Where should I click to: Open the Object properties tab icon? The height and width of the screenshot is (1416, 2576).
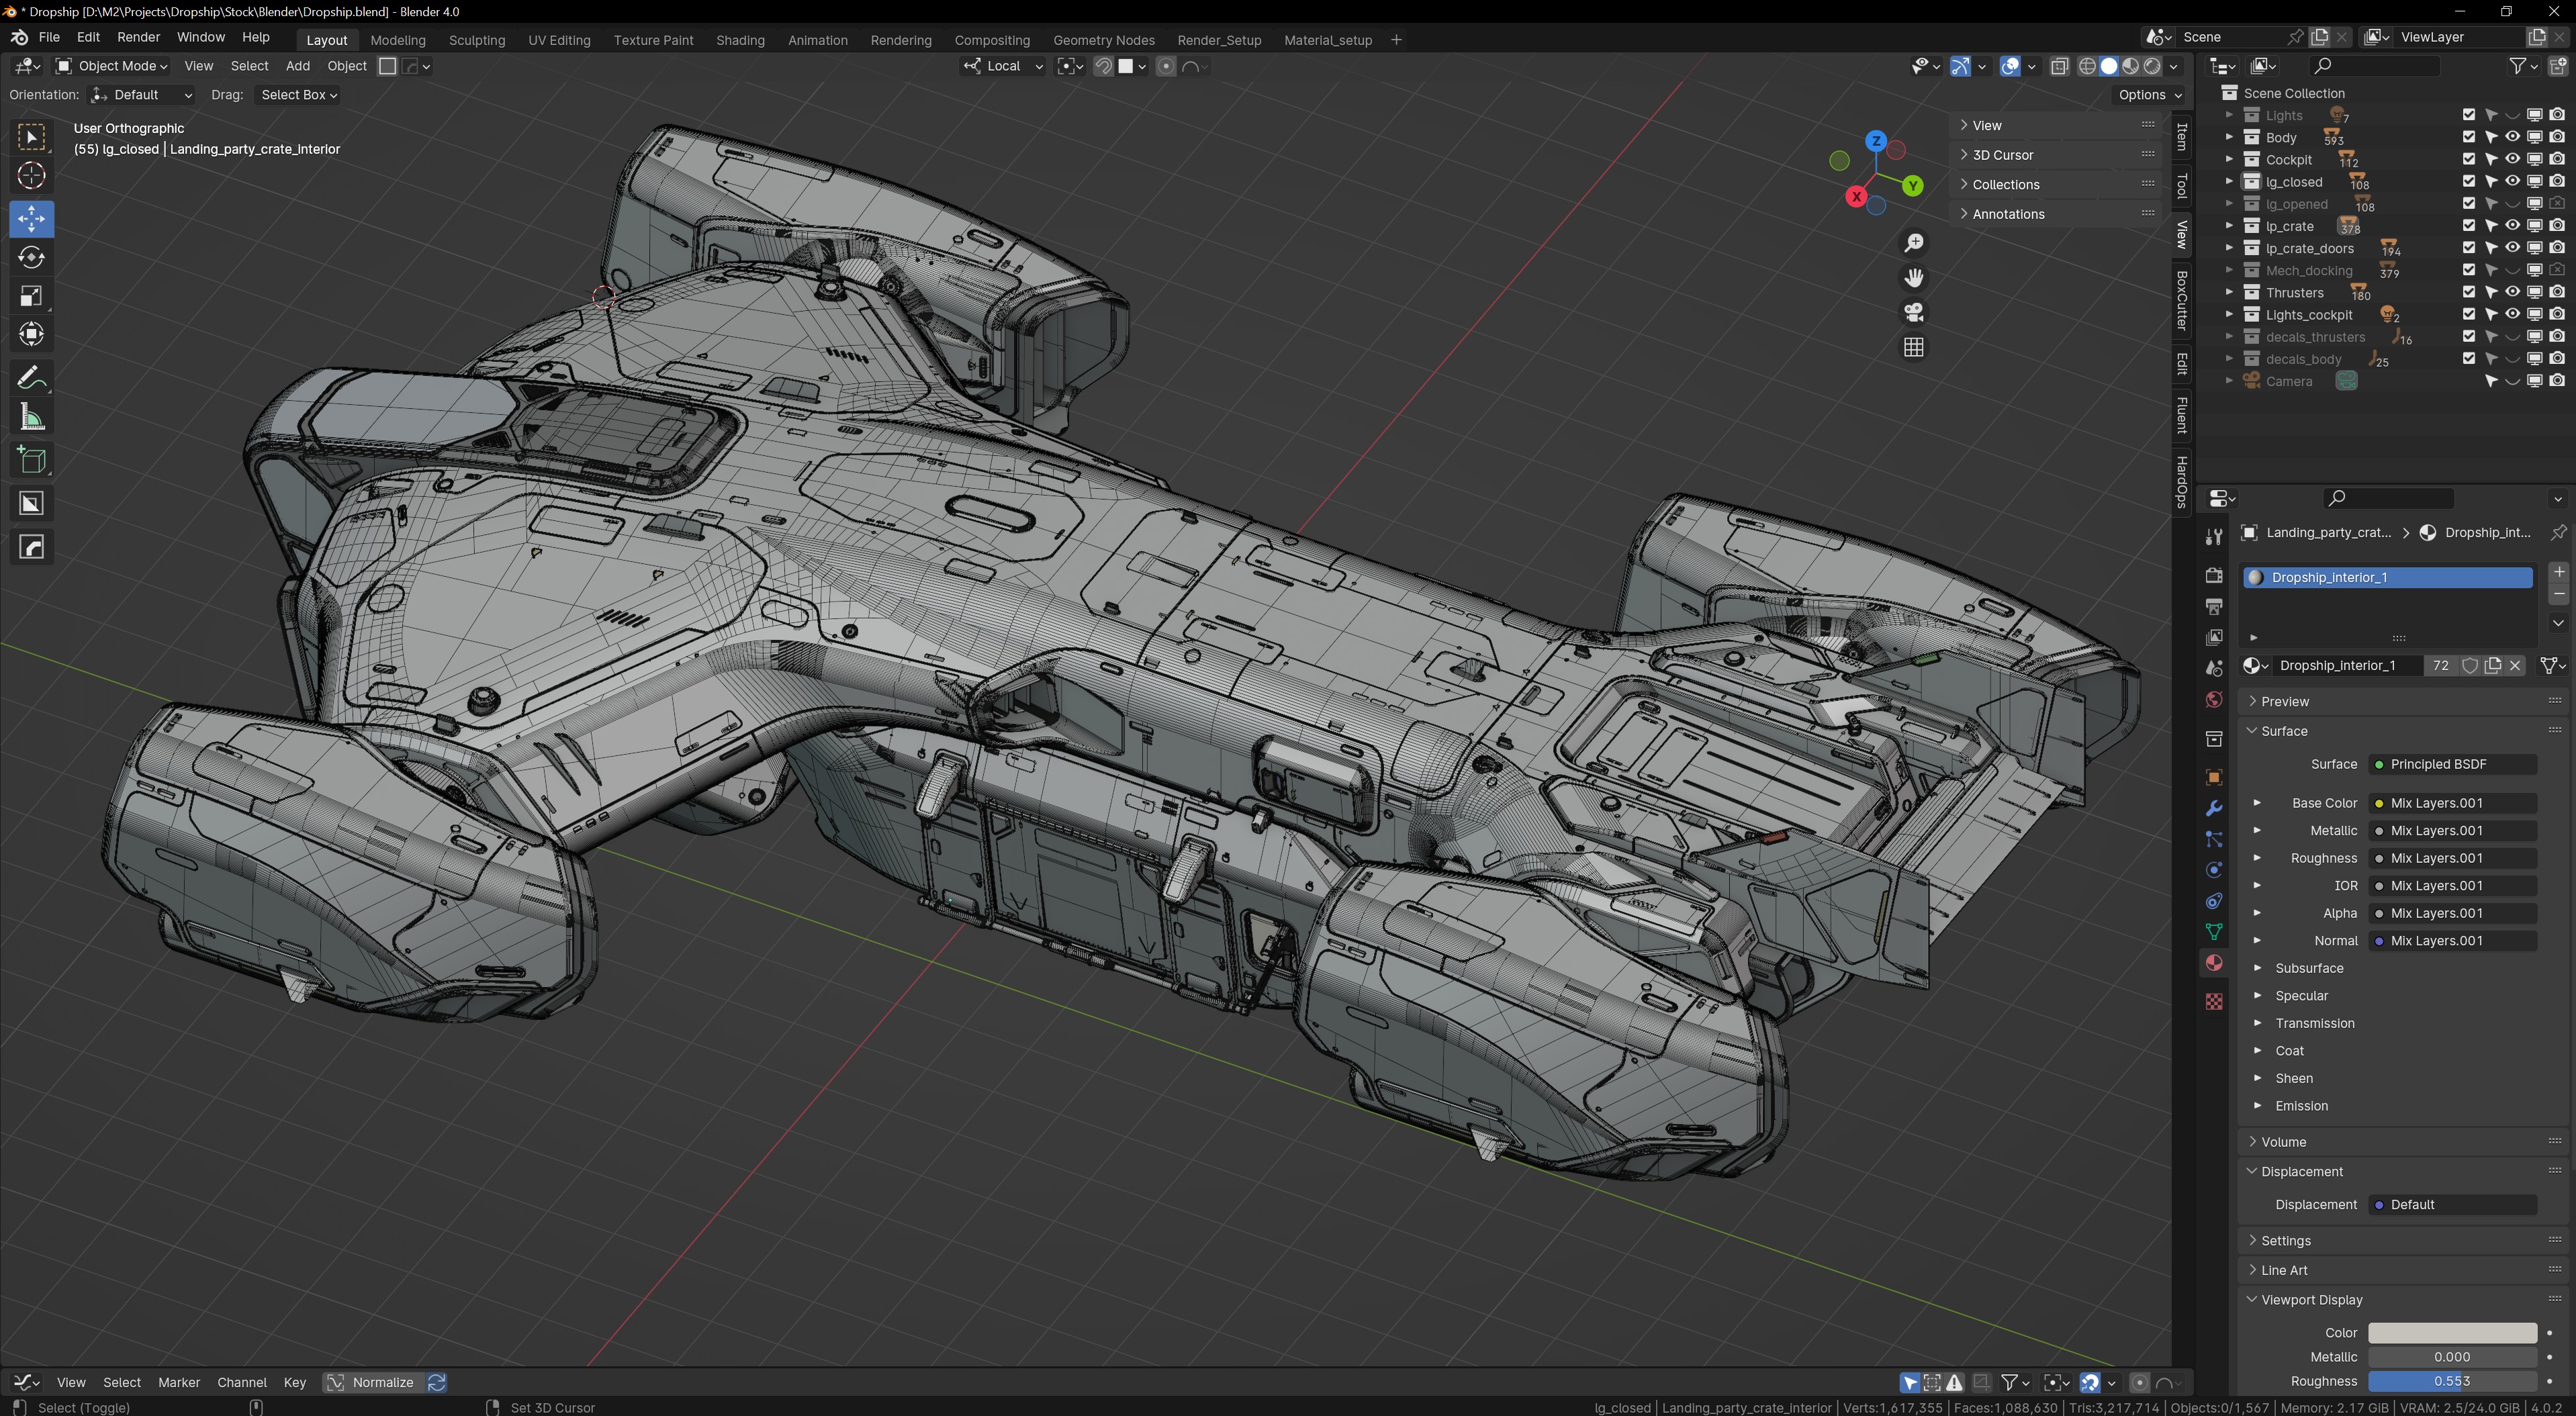tap(2214, 778)
